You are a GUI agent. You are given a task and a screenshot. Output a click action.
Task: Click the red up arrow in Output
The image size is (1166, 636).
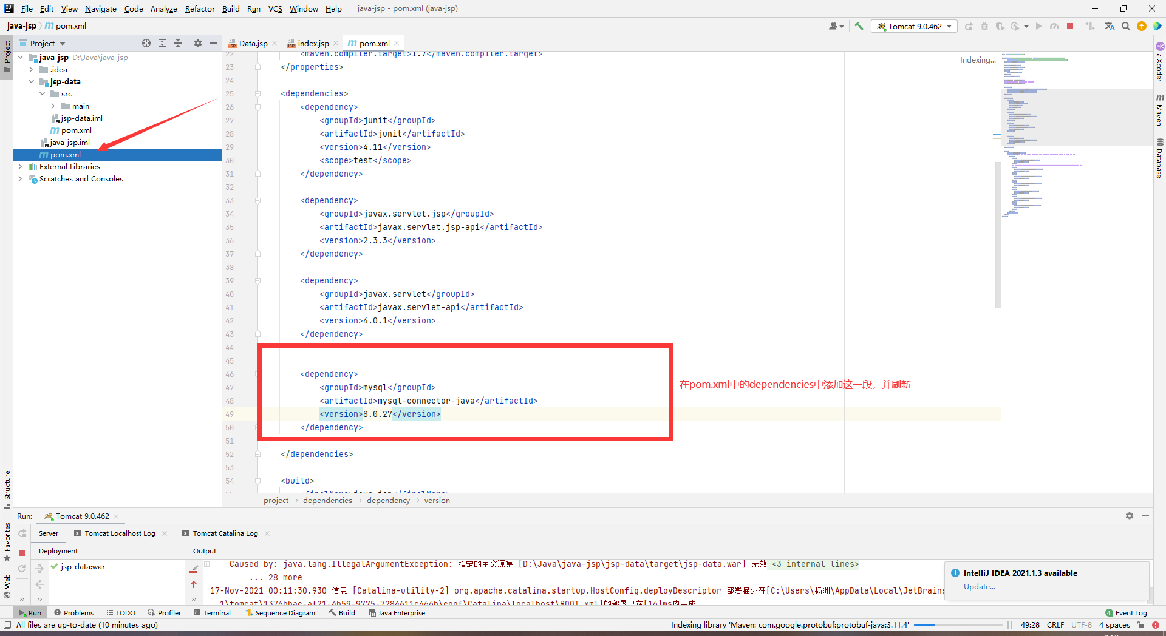click(194, 584)
